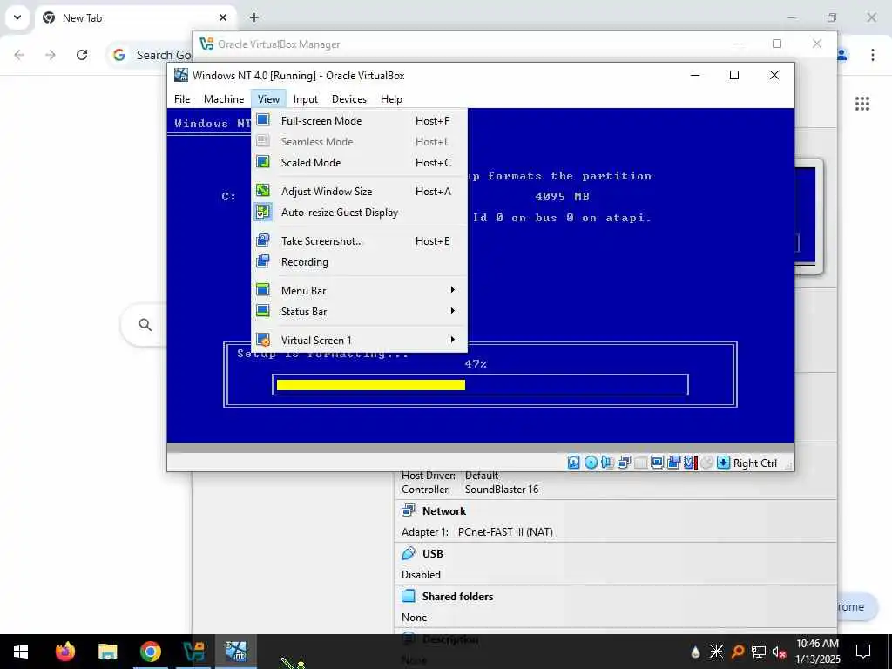Open the Google apps grid in Chrome
Viewport: 892px width, 669px height.
pyautogui.click(x=862, y=104)
